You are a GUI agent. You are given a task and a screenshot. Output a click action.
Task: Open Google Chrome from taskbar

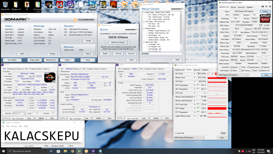pos(72,151)
